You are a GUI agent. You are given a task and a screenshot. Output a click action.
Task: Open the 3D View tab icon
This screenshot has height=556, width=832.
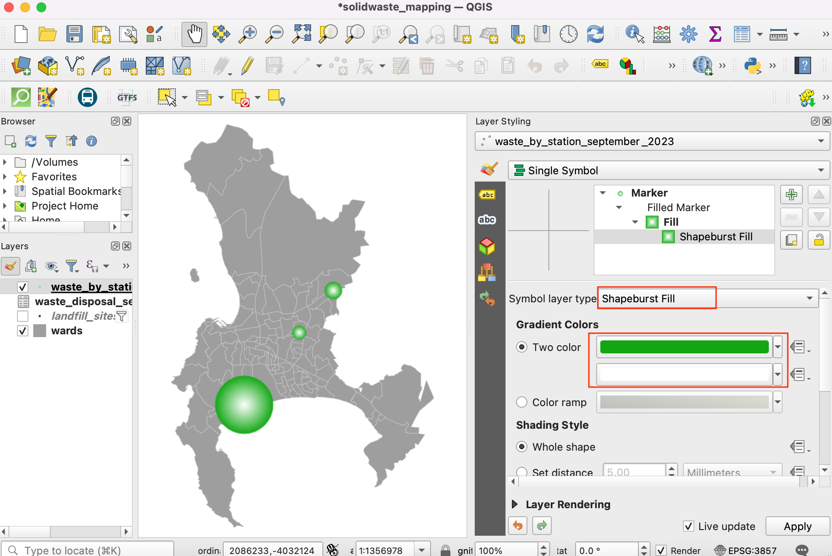point(487,246)
